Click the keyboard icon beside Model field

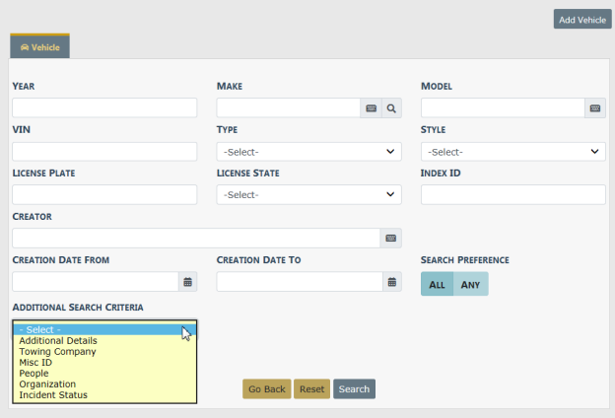[594, 108]
